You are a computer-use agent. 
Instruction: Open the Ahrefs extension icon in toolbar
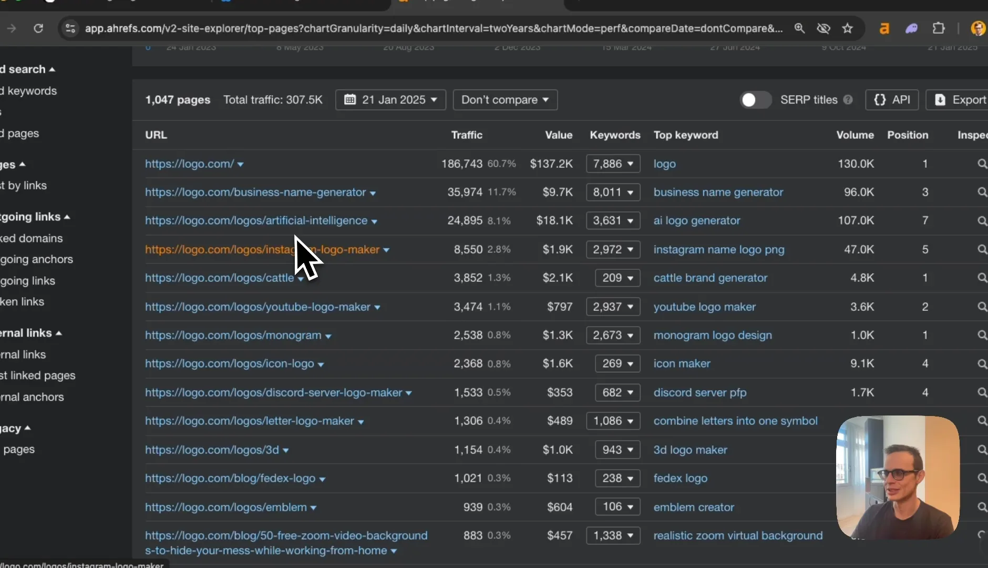click(884, 28)
